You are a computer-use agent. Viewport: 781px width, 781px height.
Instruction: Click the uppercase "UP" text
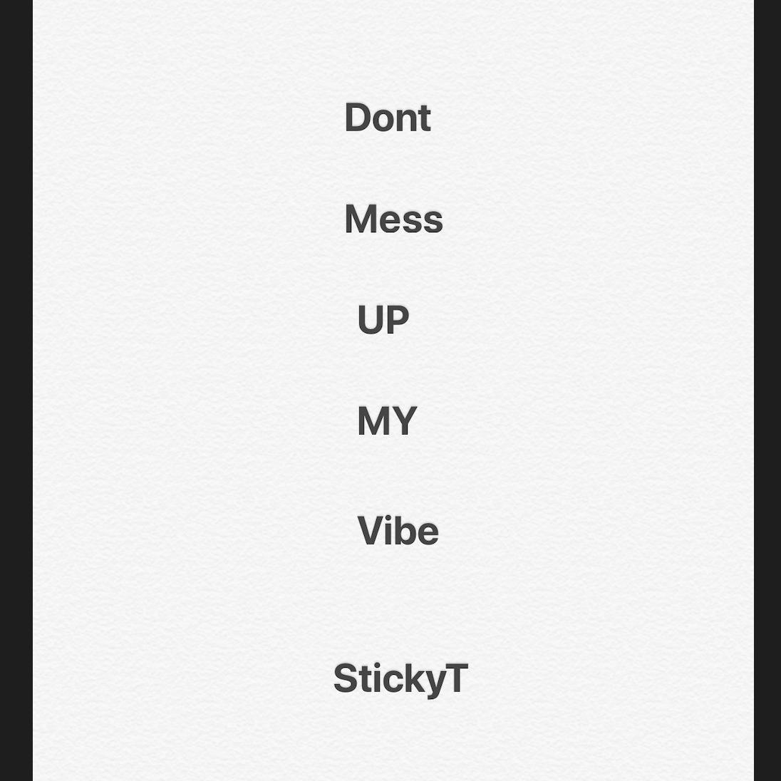tap(383, 319)
